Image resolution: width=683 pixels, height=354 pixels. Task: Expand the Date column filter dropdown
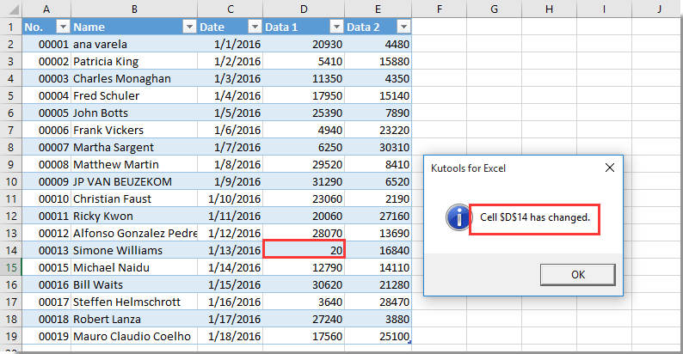click(254, 27)
